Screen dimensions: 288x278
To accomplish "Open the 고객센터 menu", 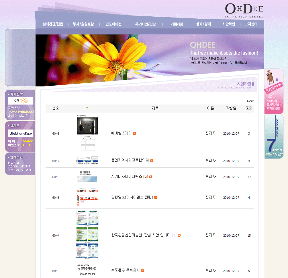I will (251, 24).
